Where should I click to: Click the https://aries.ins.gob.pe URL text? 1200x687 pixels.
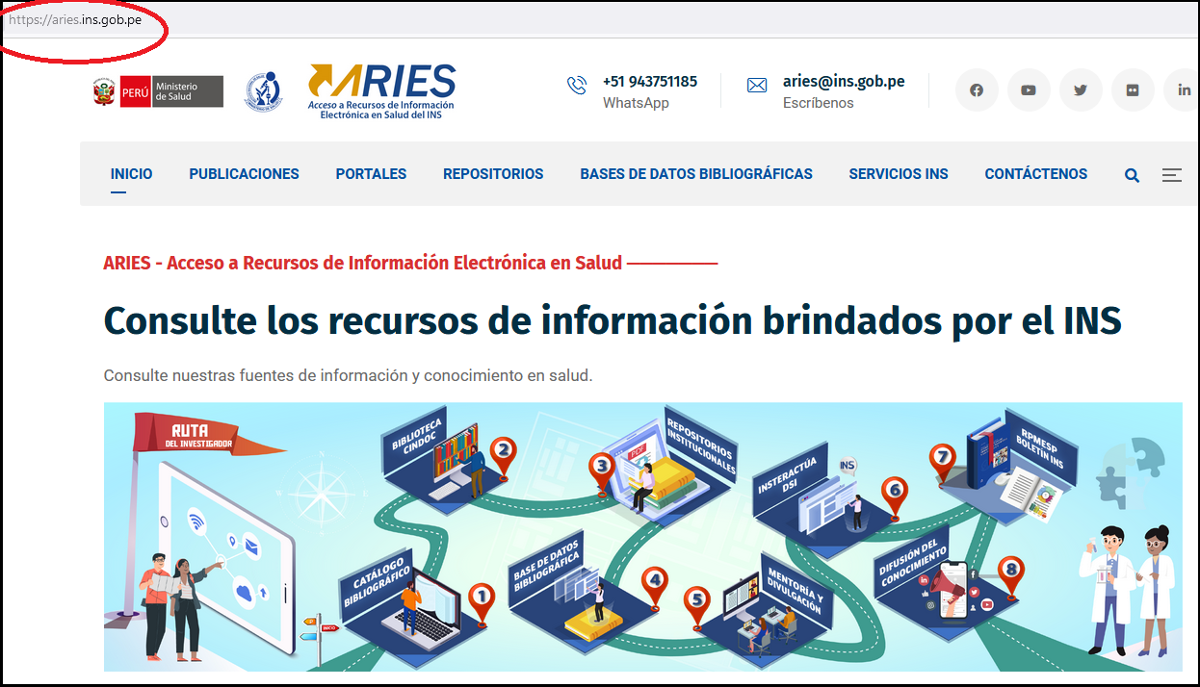point(74,20)
